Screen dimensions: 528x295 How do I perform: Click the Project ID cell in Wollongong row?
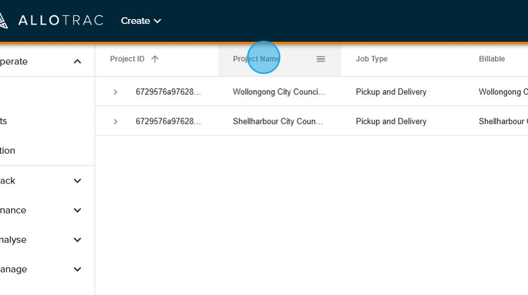click(x=168, y=92)
